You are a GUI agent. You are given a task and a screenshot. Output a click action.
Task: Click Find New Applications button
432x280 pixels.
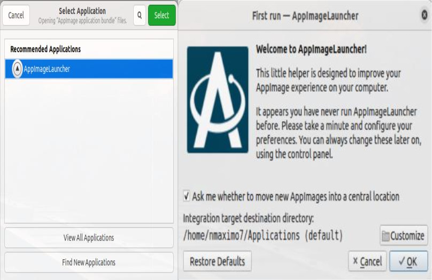point(89,262)
